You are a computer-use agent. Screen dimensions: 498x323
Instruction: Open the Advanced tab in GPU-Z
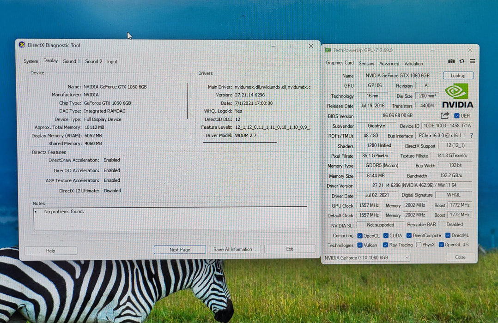click(389, 64)
